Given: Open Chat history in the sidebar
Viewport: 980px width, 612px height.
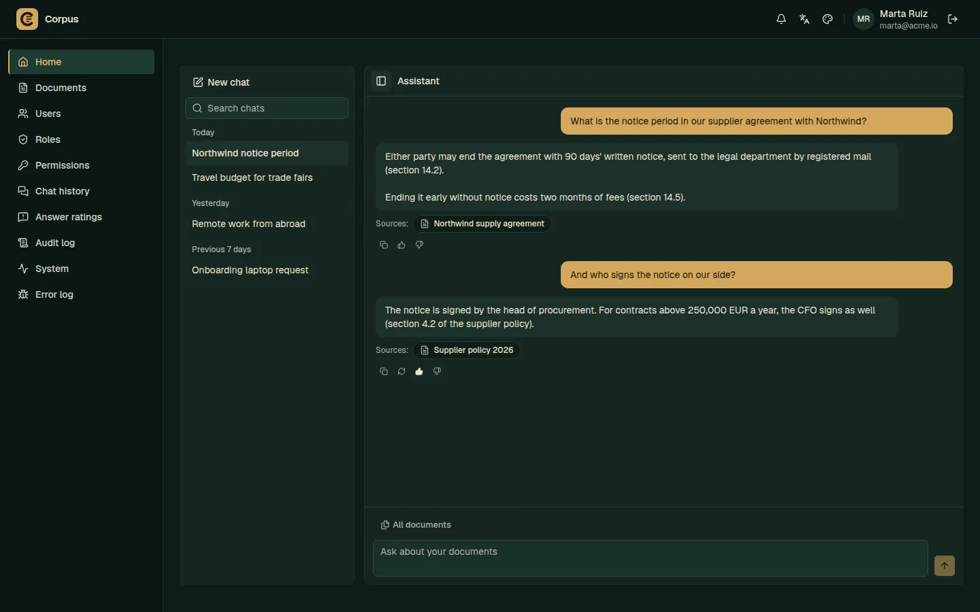Looking at the screenshot, I should coord(81,191).
